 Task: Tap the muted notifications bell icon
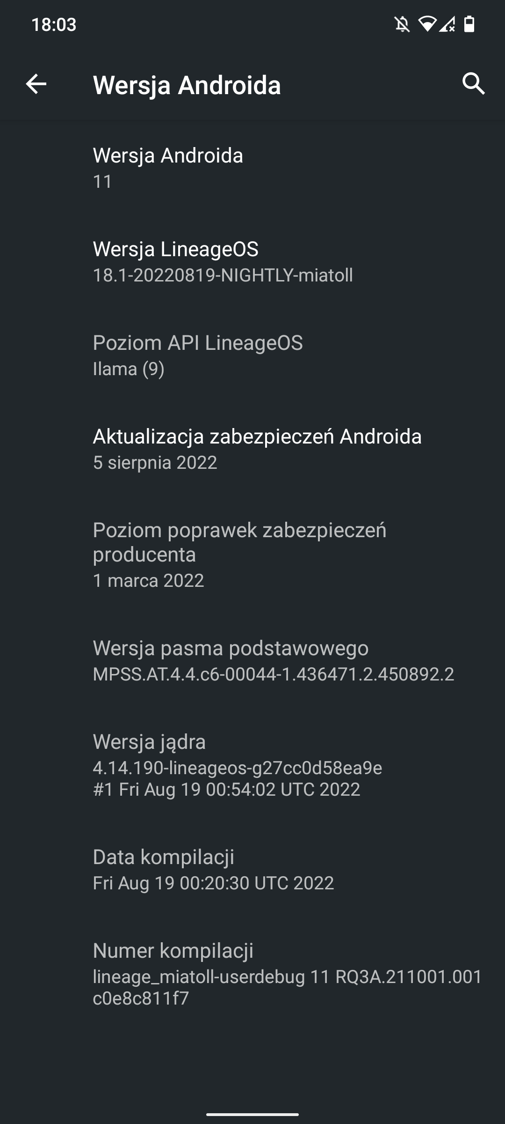pos(402,24)
